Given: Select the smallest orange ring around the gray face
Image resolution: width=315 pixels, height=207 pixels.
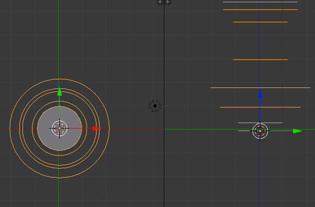Looking at the screenshot, I should tap(60, 102).
